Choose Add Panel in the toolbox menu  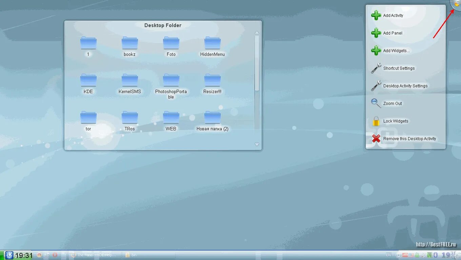(387, 33)
